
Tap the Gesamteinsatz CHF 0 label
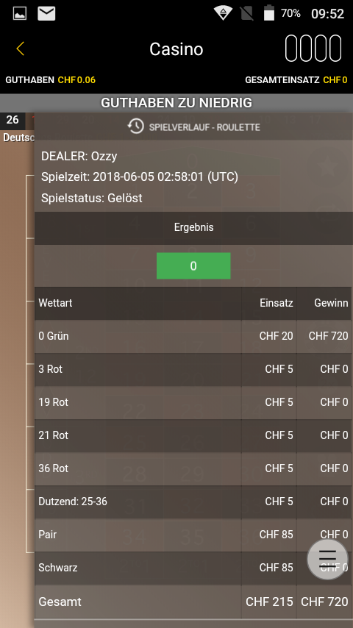[296, 79]
